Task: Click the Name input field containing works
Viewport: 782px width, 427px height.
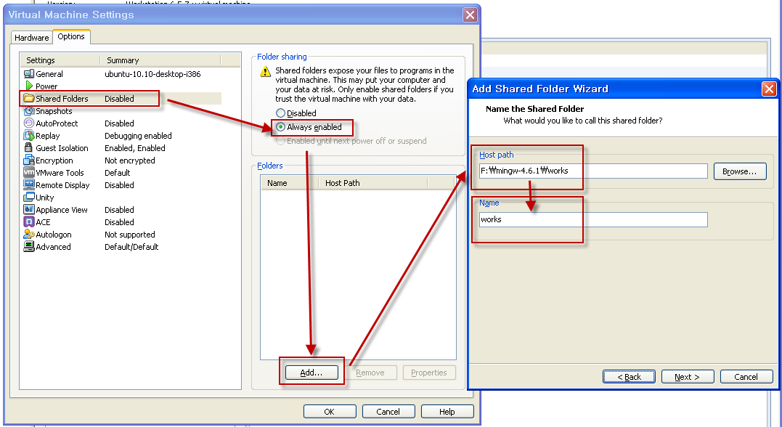Action: click(x=593, y=219)
